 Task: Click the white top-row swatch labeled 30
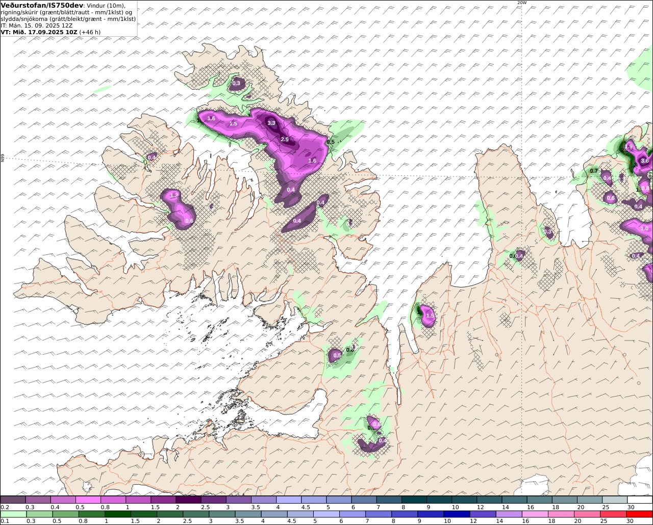click(640, 500)
